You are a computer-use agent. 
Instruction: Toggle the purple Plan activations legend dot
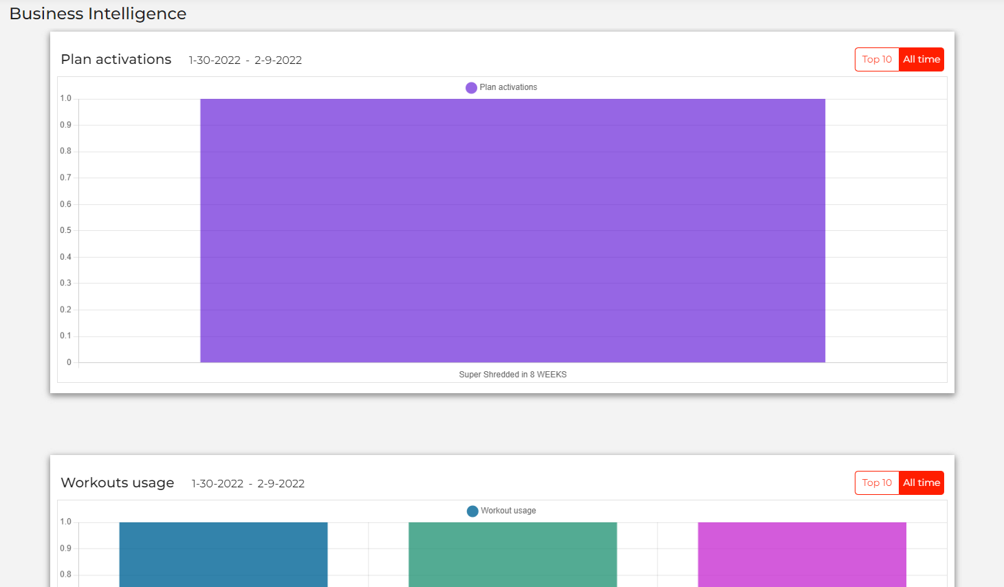click(x=471, y=88)
